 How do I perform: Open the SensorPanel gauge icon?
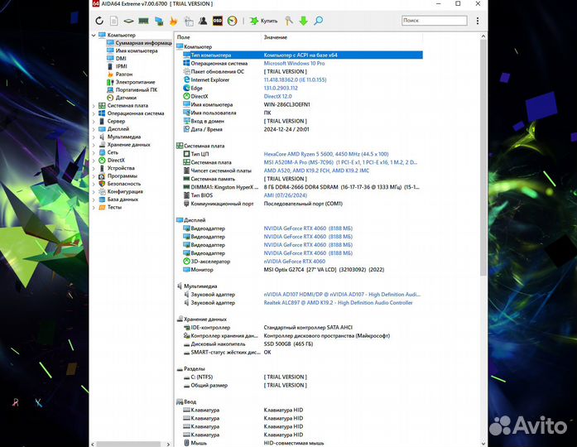tap(232, 21)
